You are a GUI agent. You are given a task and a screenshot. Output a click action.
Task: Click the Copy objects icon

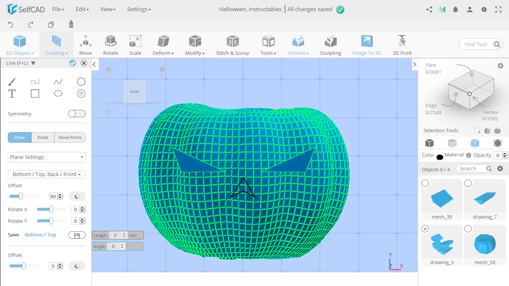pyautogui.click(x=51, y=25)
